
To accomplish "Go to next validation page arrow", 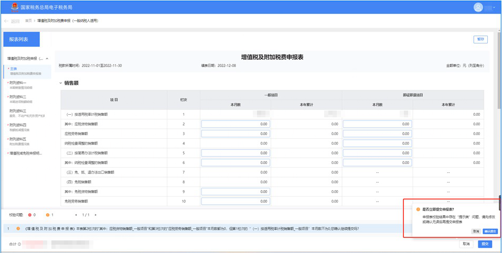I will [95, 215].
